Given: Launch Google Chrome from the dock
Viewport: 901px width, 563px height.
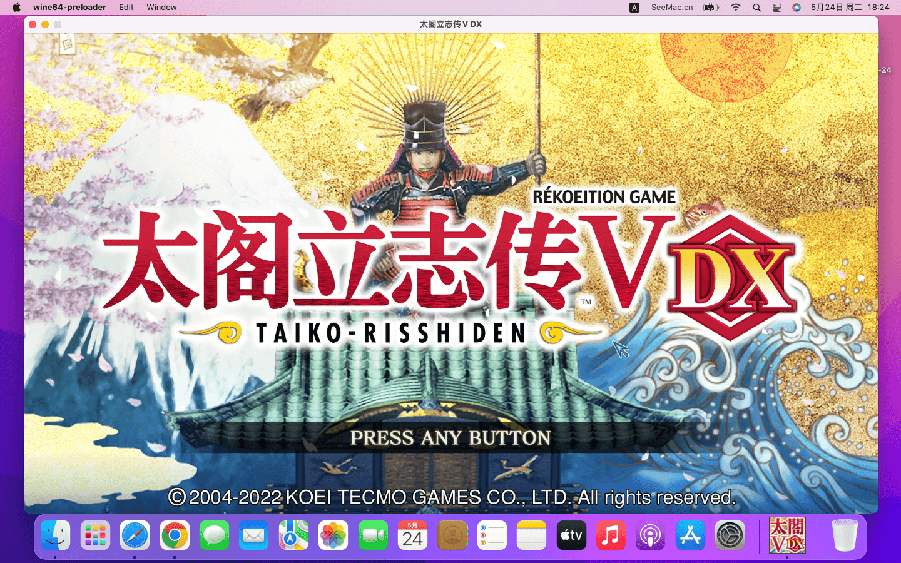Looking at the screenshot, I should [x=175, y=536].
